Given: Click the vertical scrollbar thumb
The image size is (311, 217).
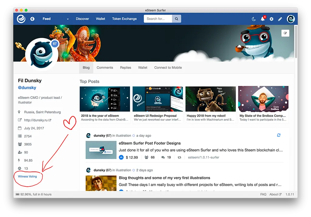Looking at the screenshot, I should tap(296, 42).
